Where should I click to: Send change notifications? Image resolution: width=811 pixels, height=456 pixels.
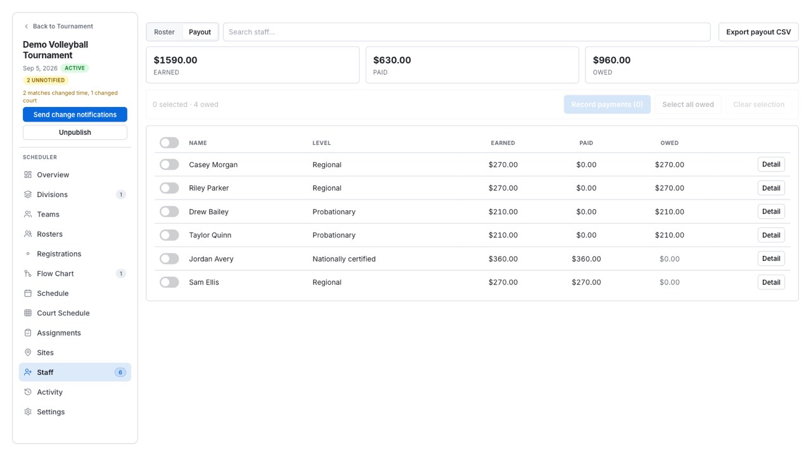coord(75,115)
